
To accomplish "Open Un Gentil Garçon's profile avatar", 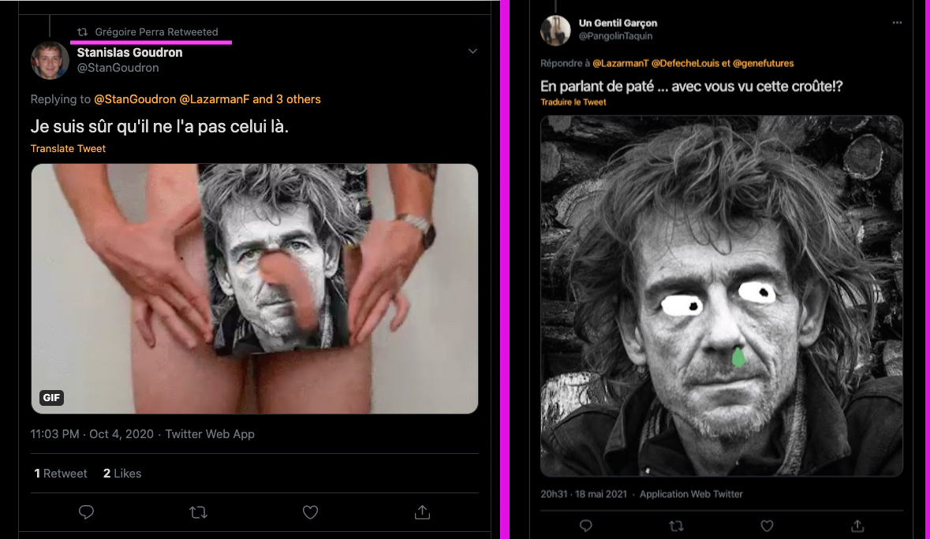I will pos(555,30).
